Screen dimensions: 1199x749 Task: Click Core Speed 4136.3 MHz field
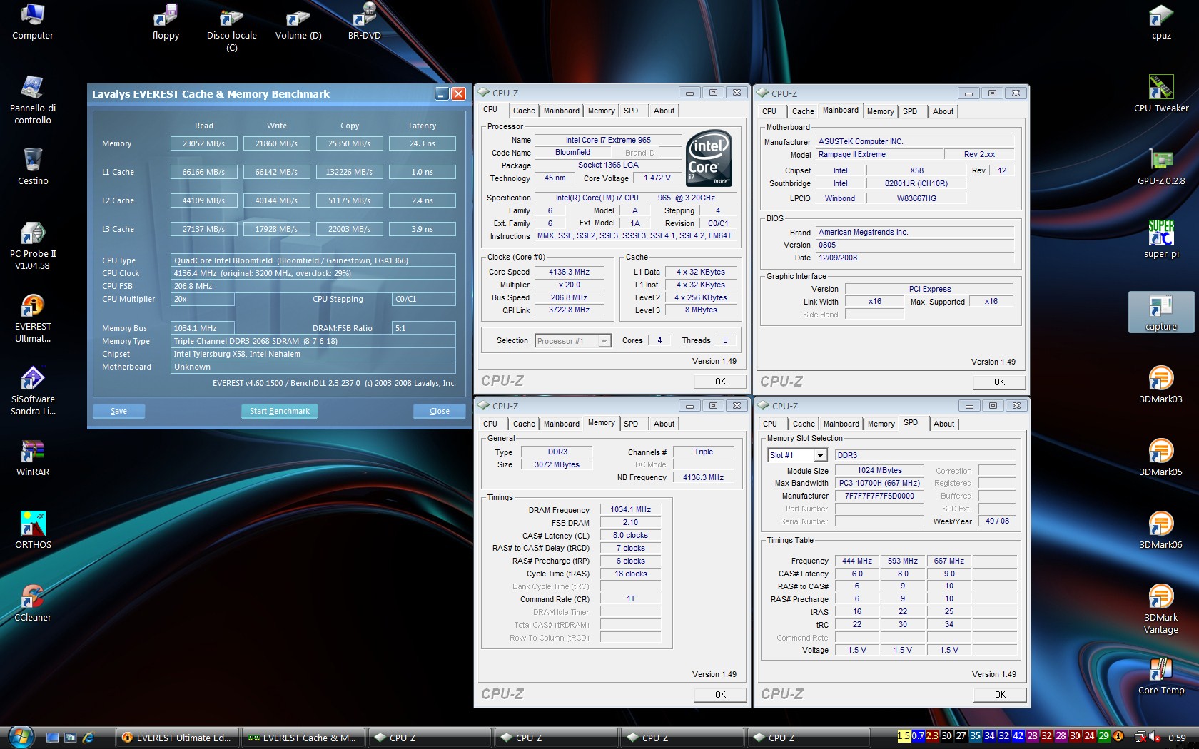click(x=569, y=272)
